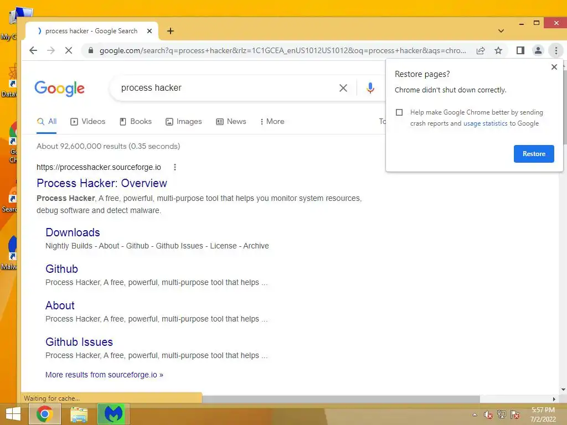The width and height of the screenshot is (567, 425).
Task: Click Chrome icon in taskbar
Action: point(44,414)
